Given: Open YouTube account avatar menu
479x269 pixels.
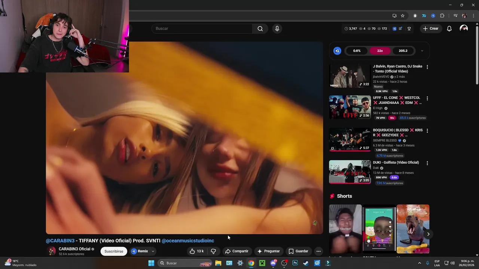Looking at the screenshot, I should pyautogui.click(x=464, y=29).
